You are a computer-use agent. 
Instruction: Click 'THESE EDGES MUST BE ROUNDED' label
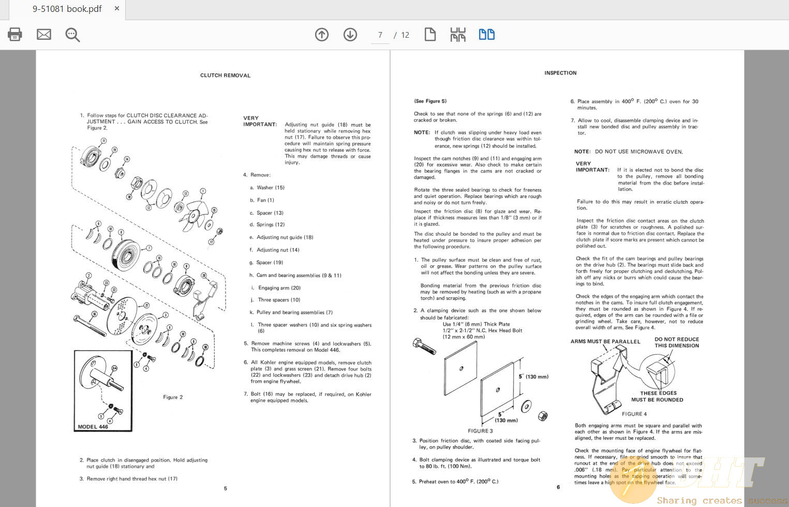click(658, 396)
